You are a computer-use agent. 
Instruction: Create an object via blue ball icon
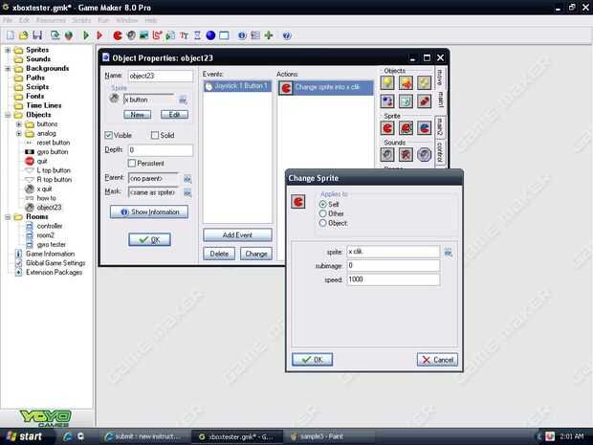[x=210, y=35]
